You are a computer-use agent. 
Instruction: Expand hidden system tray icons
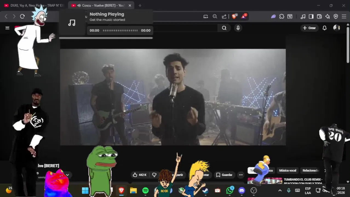280,190
